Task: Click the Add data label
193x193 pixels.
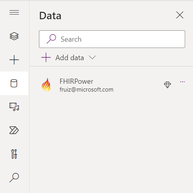Action: pos(70,58)
